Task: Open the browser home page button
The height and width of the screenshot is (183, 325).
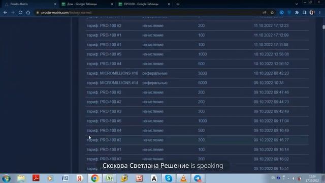Action: [x=28, y=12]
